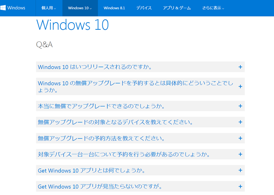Expand plus icon for 無償アップグレードを予約するとは question
This screenshot has width=274, height=195.
click(x=240, y=87)
